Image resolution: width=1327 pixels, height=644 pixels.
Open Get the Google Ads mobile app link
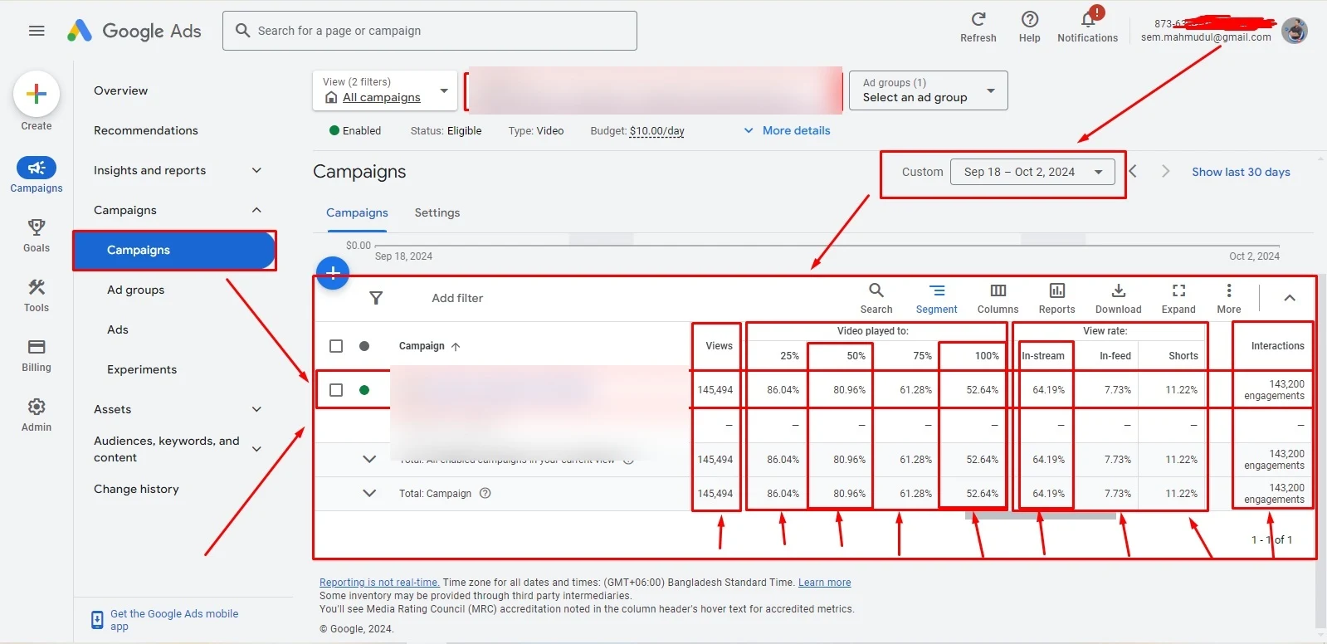click(x=174, y=620)
